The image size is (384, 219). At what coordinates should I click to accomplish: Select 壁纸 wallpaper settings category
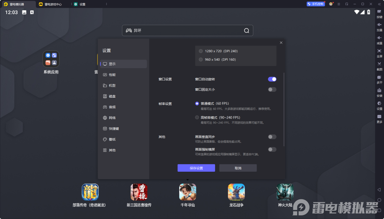tap(123, 139)
